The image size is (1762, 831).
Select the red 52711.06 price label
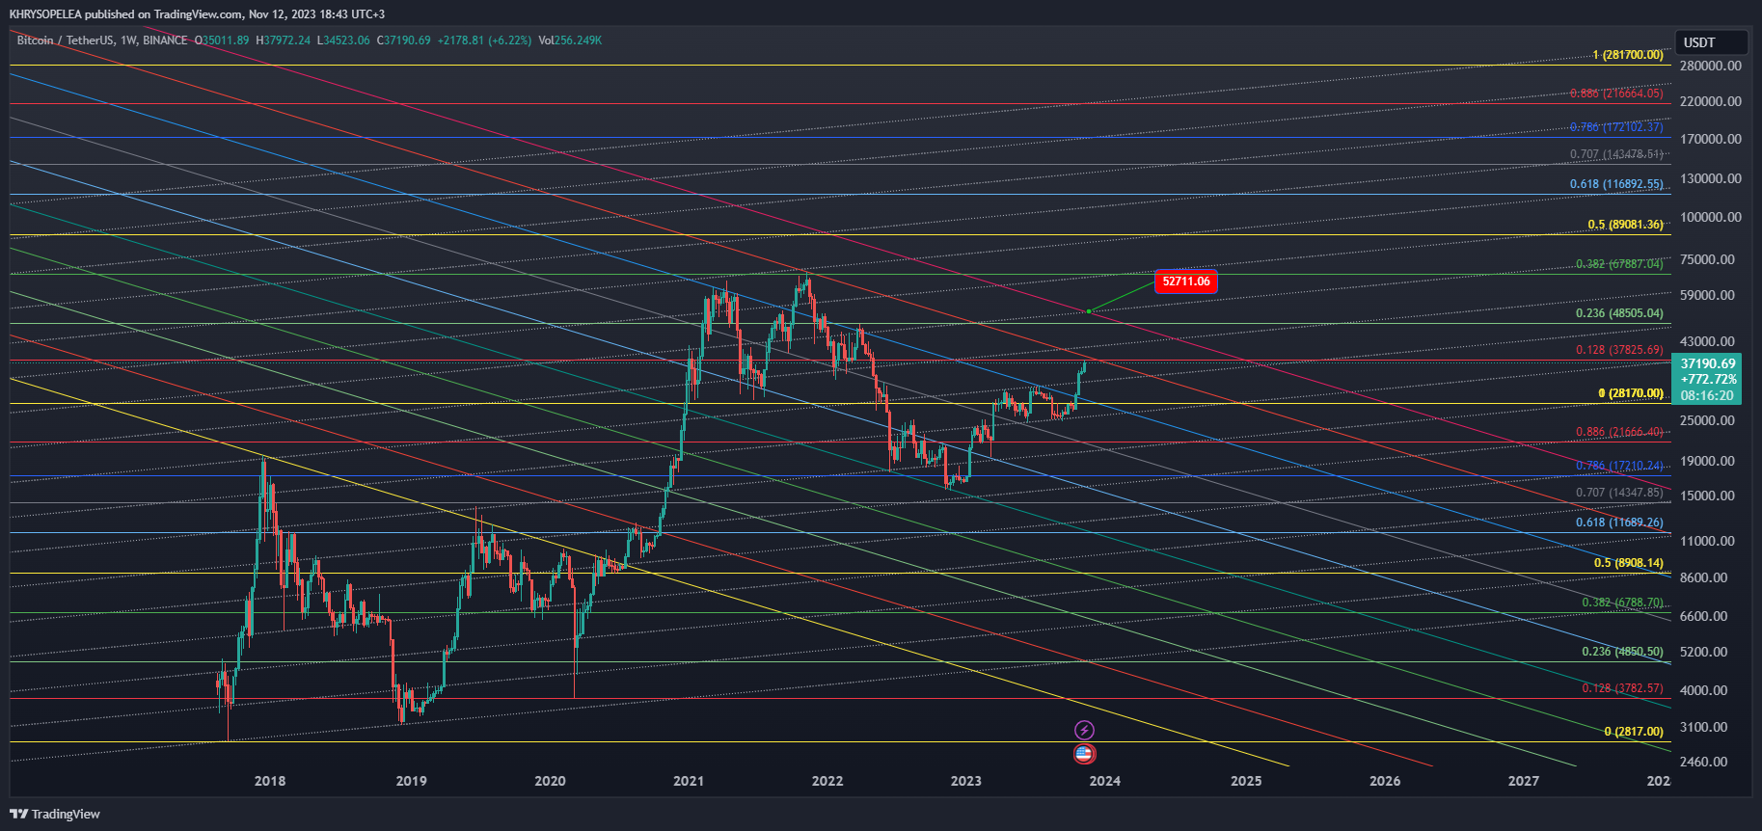pos(1186,281)
